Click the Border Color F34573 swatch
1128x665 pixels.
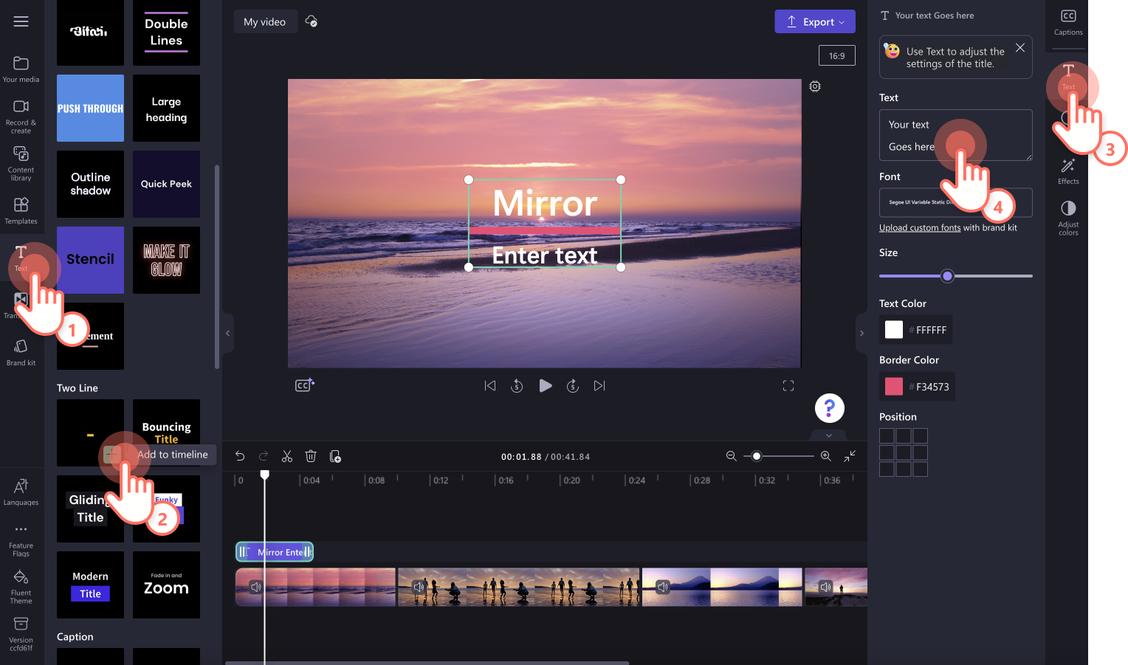(x=894, y=387)
